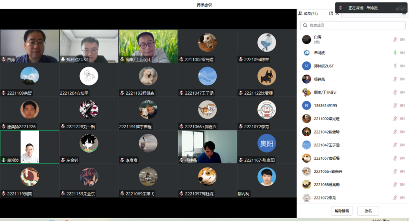Toggle microphone for 单鸿波 in member list
The width and height of the screenshot is (409, 221).
pos(395,53)
